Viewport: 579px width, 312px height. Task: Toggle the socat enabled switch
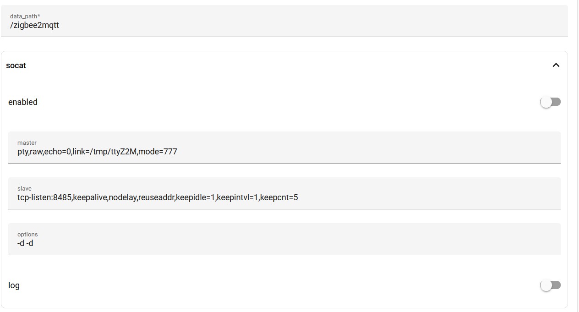[x=550, y=102]
